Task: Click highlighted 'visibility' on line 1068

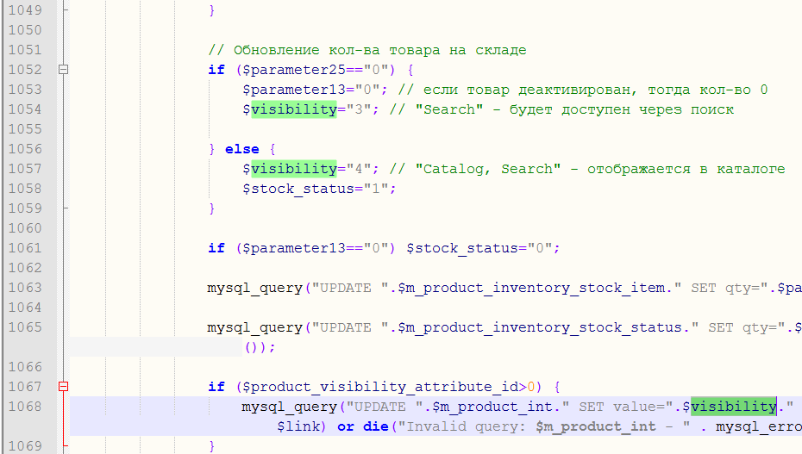Action: coord(734,407)
